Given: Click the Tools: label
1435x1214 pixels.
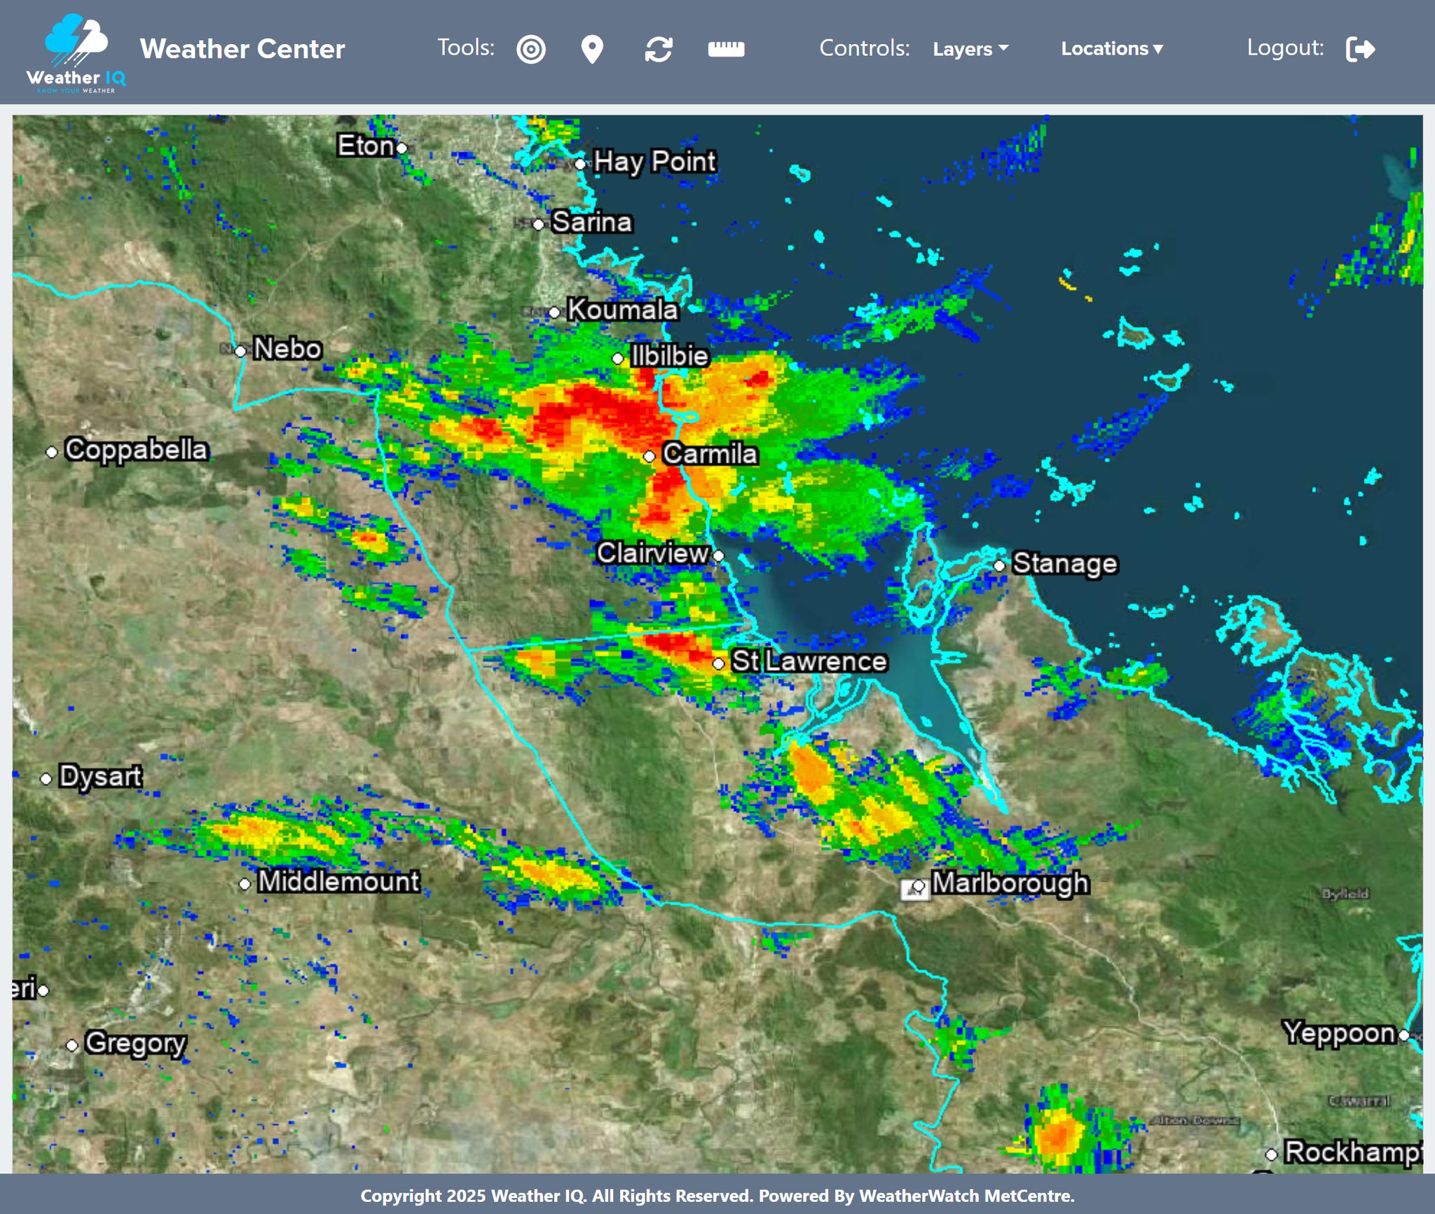Looking at the screenshot, I should tap(466, 48).
